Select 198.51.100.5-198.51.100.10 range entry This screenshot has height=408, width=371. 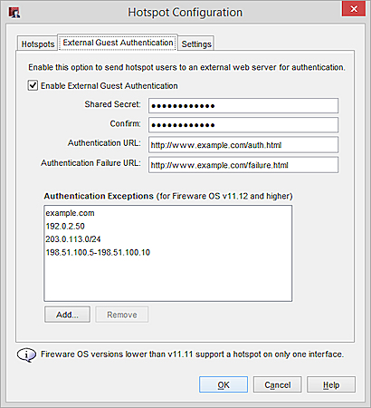point(167,252)
